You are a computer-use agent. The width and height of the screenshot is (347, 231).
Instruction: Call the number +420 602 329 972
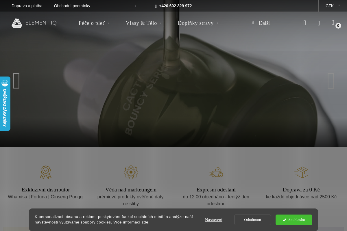175,6
